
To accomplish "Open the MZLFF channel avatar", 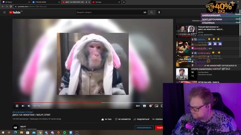I will [x=15, y=127].
